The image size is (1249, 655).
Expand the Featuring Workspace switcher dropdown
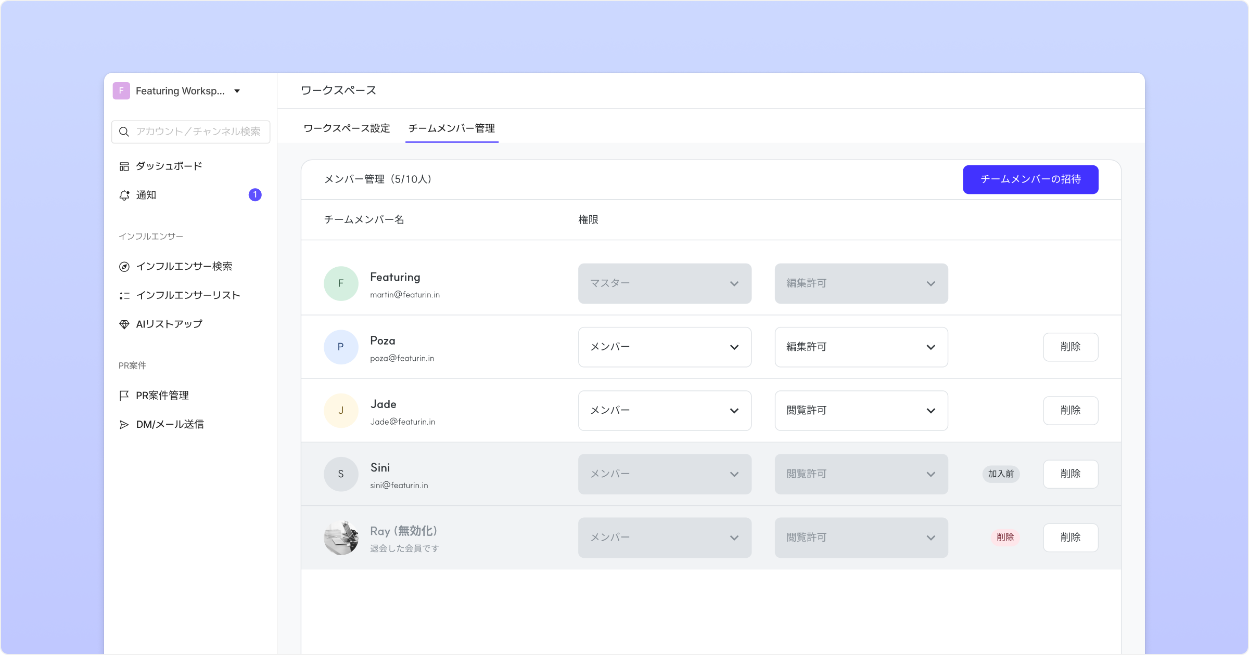237,91
